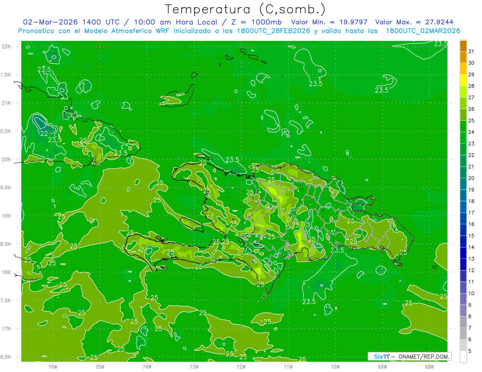Click the legend value 28
The height and width of the screenshot is (372, 482).
pos(472,86)
